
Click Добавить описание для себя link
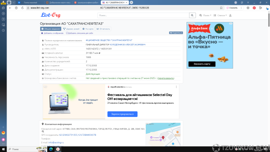tap(79, 33)
